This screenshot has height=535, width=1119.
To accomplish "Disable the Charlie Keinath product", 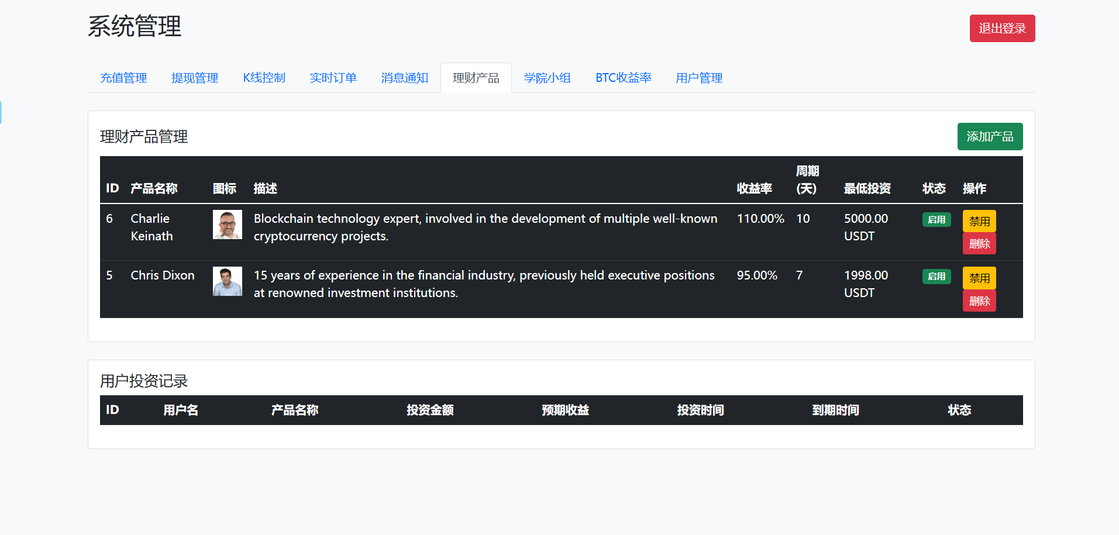I will [x=979, y=221].
